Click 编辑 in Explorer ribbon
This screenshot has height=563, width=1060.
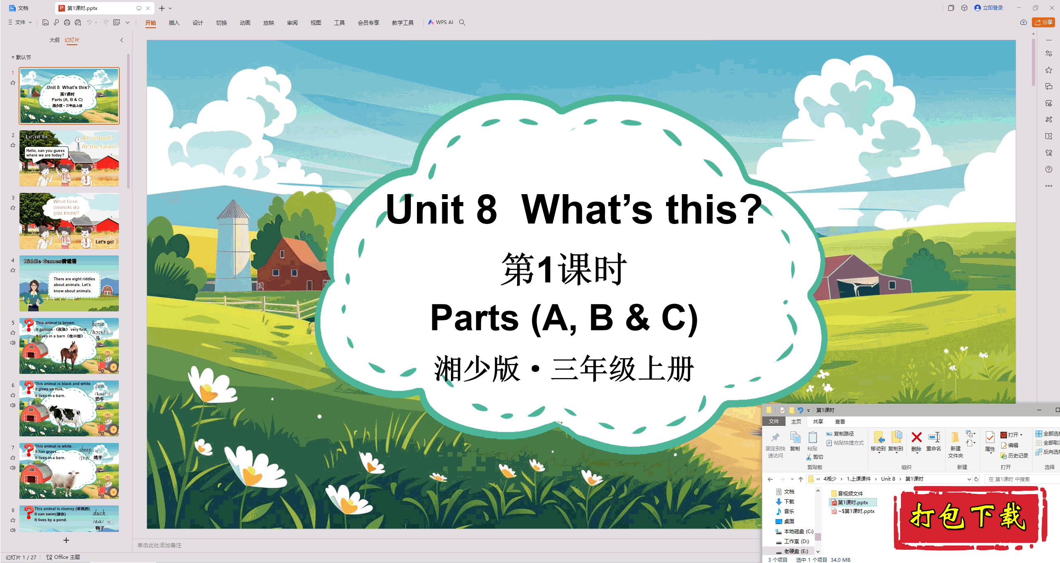pos(1009,445)
